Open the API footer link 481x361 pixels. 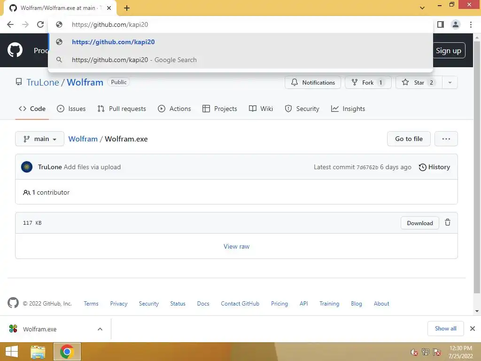304,304
